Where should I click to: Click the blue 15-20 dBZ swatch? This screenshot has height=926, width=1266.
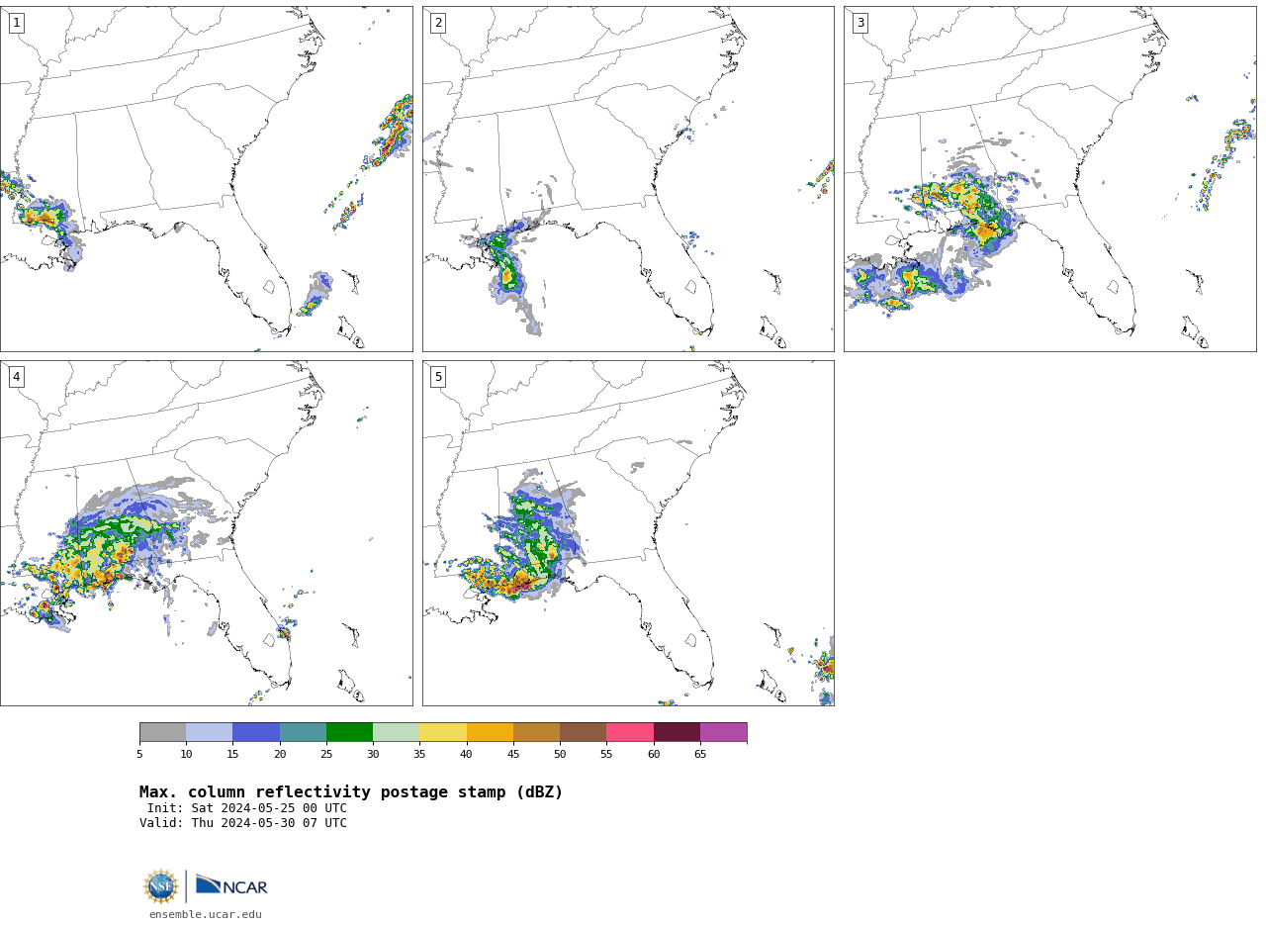point(256,732)
